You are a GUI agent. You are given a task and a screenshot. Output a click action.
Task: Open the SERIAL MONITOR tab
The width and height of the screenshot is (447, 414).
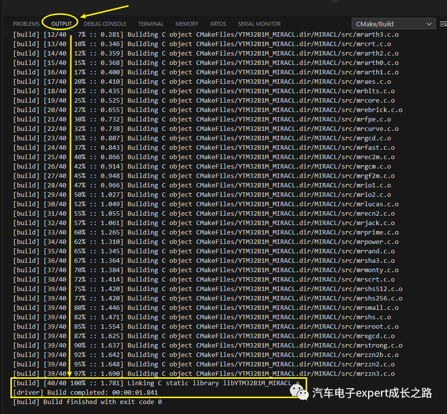259,24
